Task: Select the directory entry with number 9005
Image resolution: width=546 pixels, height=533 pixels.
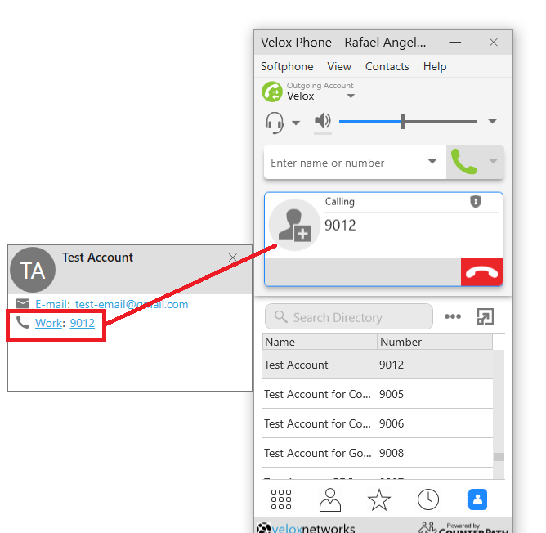Action: (x=378, y=394)
